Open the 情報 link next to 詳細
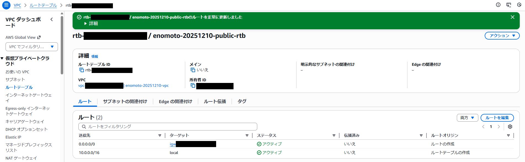 coord(95,56)
